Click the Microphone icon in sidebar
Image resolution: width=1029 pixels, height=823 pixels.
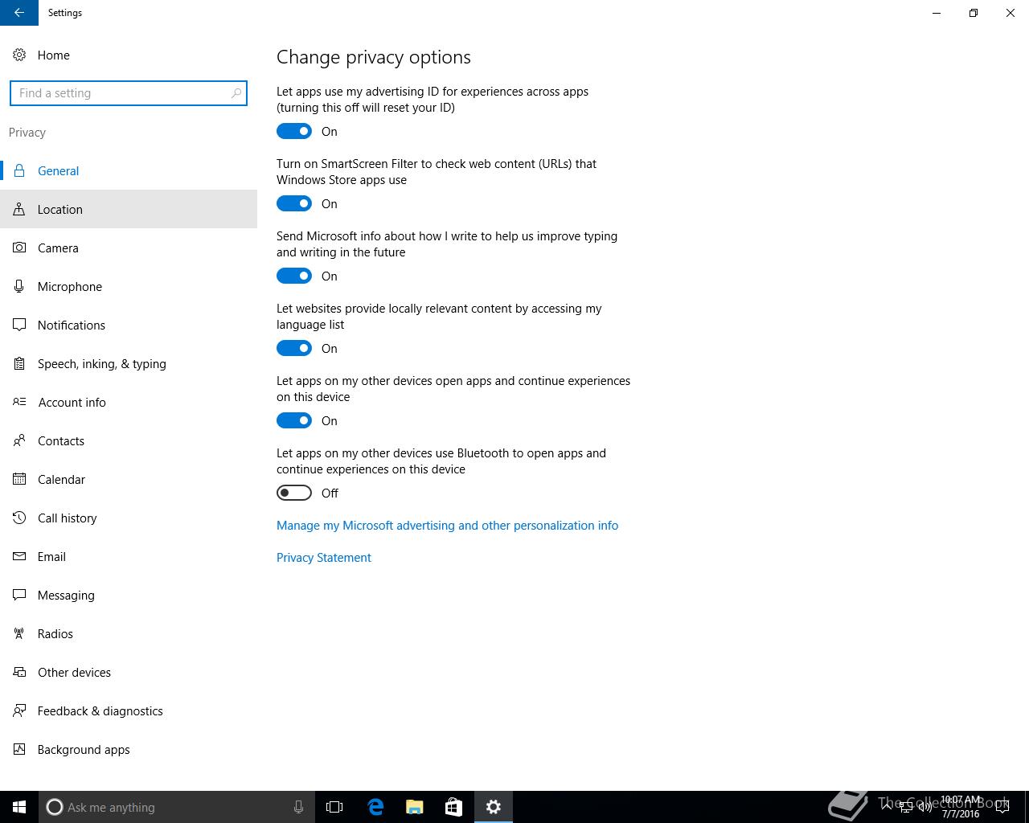pos(19,286)
